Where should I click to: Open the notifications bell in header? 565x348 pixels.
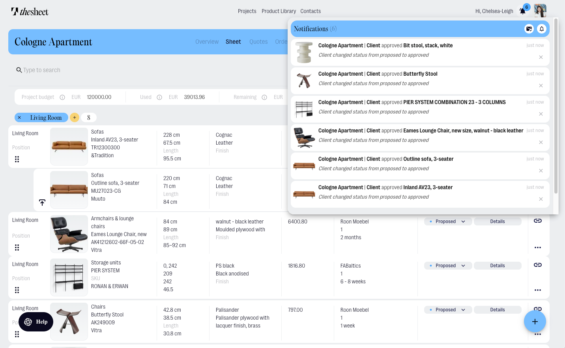522,11
